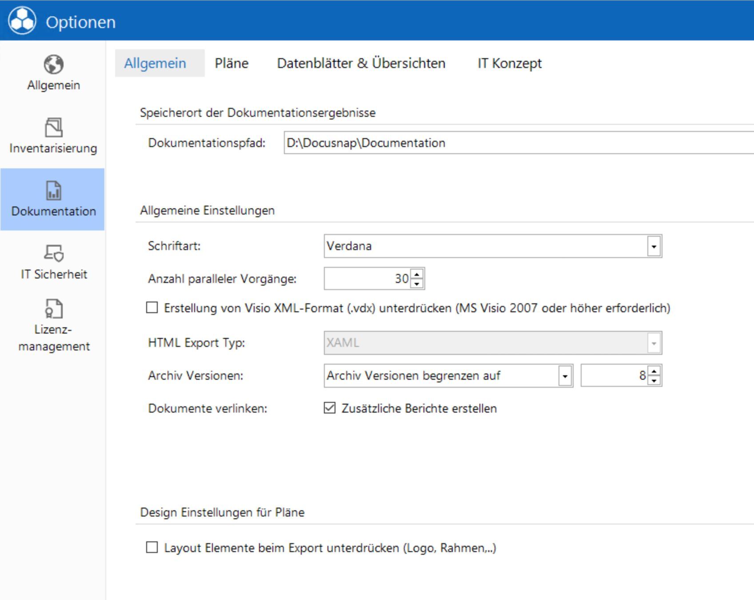This screenshot has width=754, height=600.
Task: Click the Allgemeine Einstellungen heading
Action: 207,211
